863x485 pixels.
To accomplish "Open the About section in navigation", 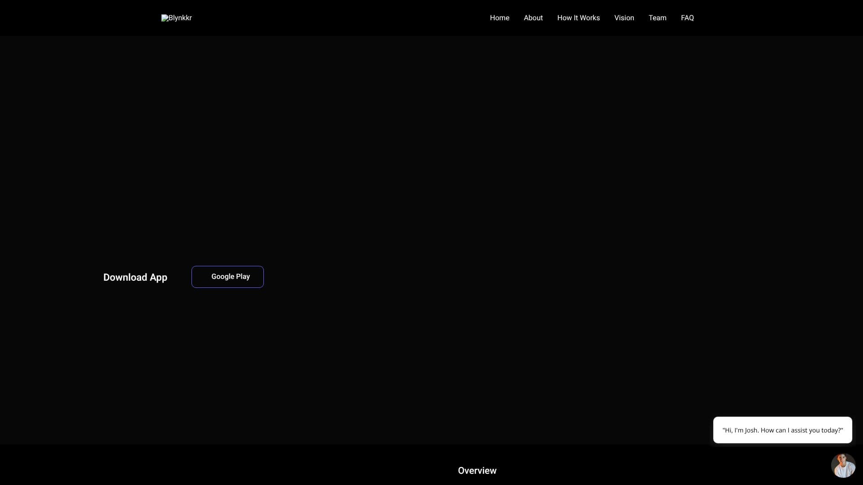I will click(x=533, y=18).
